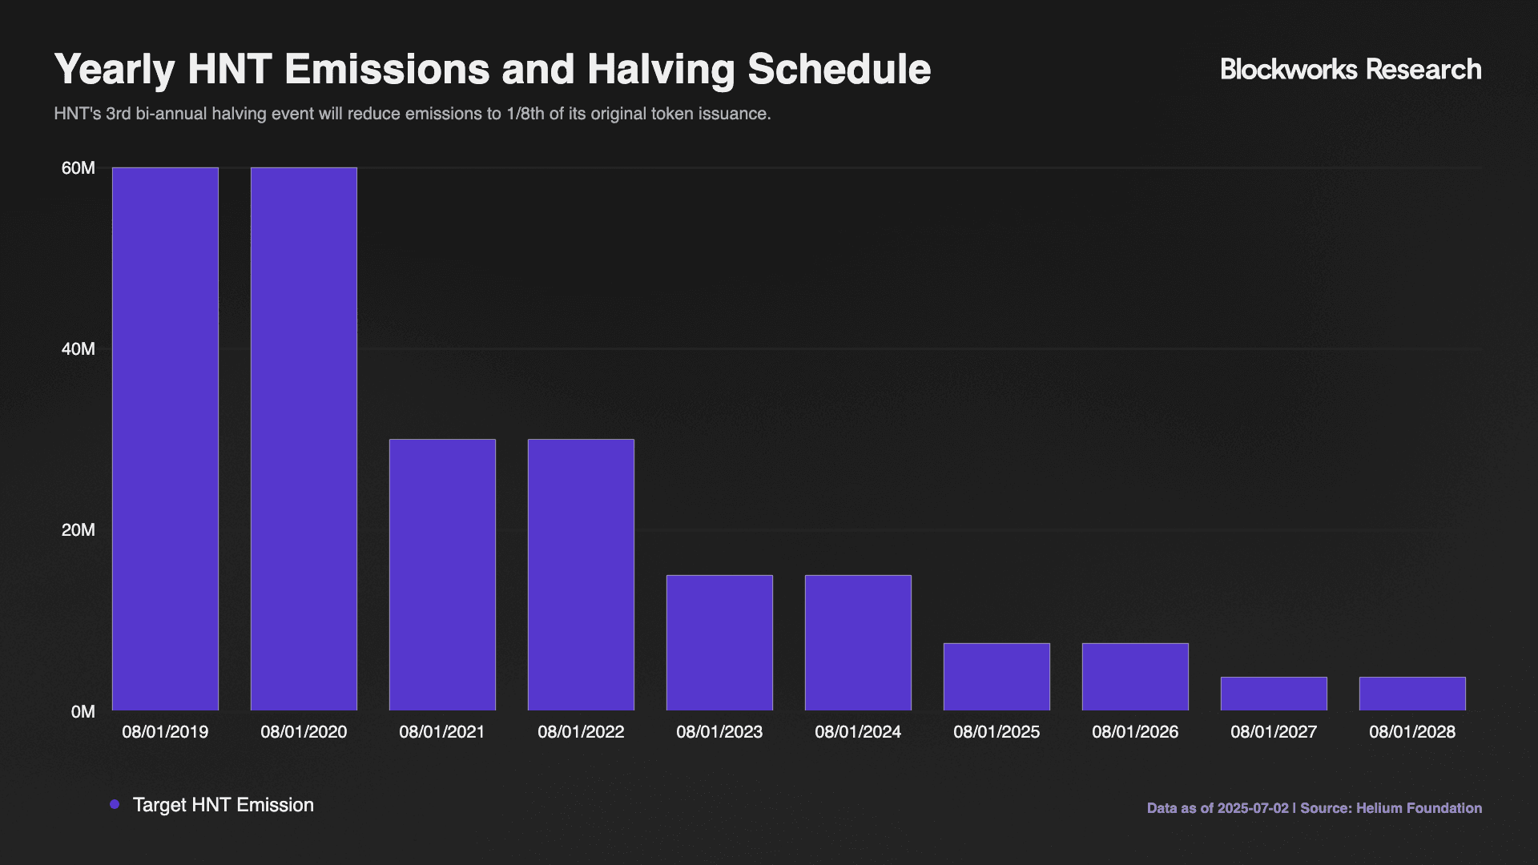Select the 08/01/2026 emission bar
The image size is (1538, 865).
(1135, 677)
